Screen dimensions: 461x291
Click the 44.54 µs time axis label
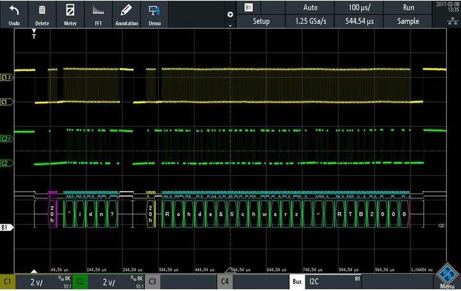60,269
